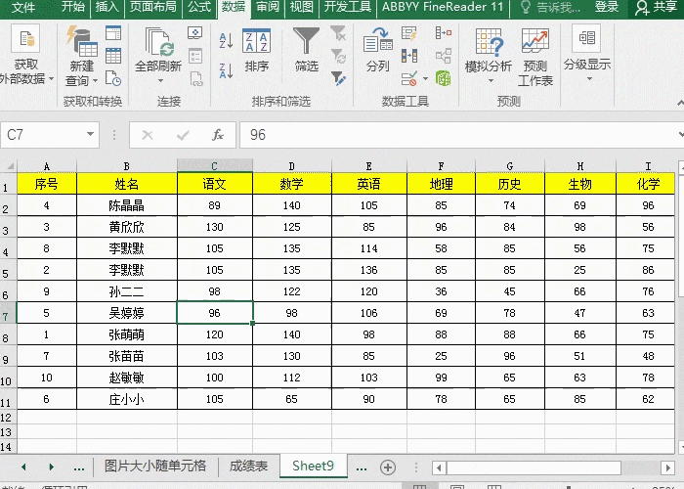
Task: Click the 共享 (Share) button
Action: point(657,7)
